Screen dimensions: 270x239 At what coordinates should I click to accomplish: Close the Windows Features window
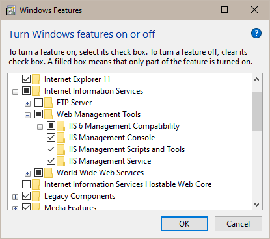(x=254, y=10)
